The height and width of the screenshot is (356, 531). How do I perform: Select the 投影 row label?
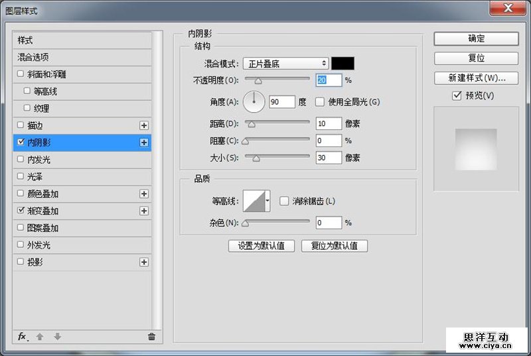35,262
